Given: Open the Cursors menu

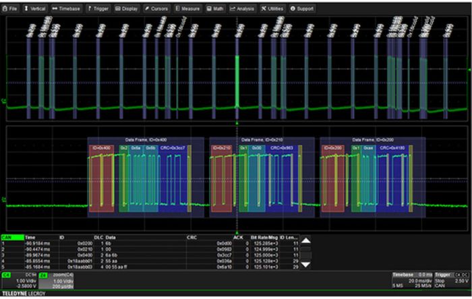Looking at the screenshot, I should point(156,9).
